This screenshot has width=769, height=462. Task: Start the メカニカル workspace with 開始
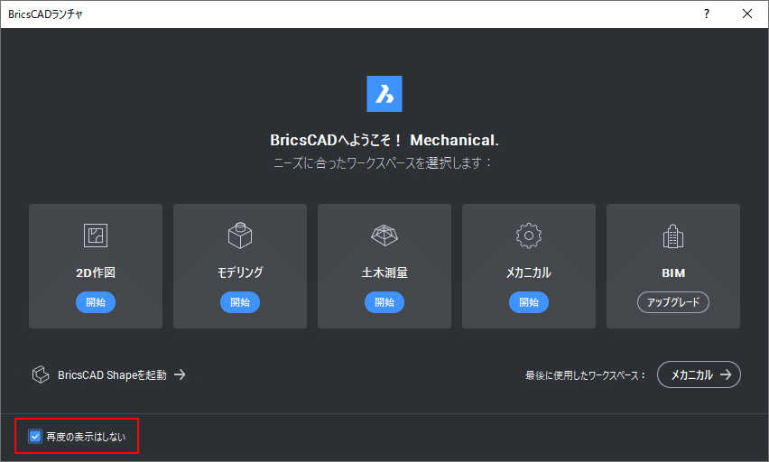[x=529, y=302]
